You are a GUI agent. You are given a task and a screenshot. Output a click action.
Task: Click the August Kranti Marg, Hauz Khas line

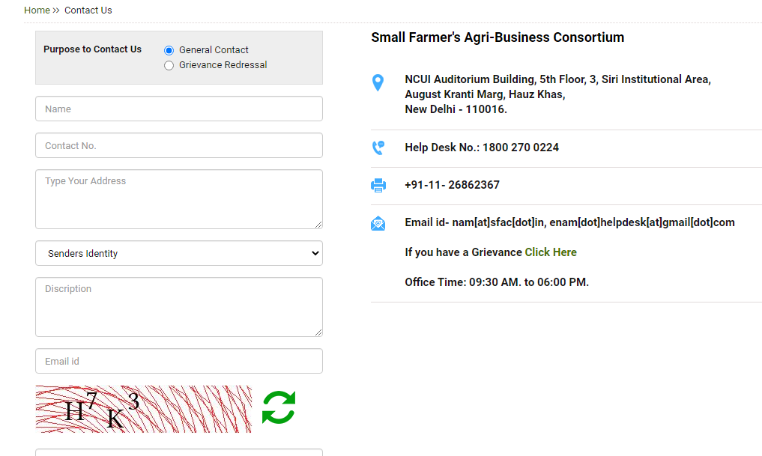pyautogui.click(x=485, y=94)
